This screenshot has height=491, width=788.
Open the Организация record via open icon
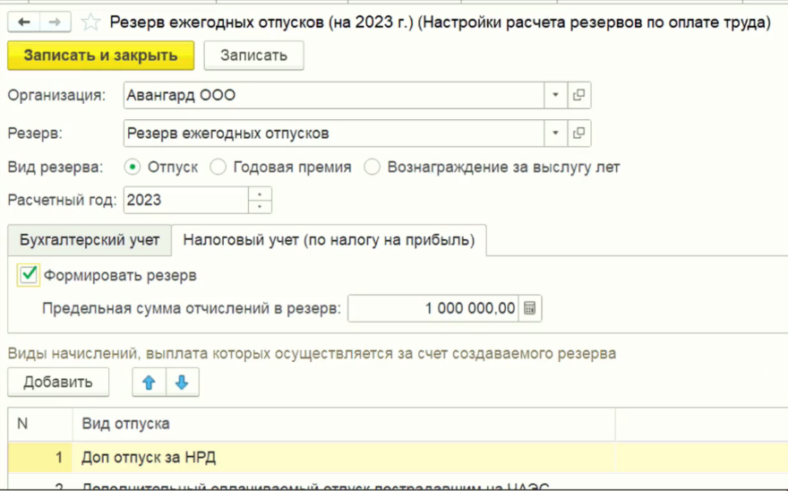[x=578, y=95]
